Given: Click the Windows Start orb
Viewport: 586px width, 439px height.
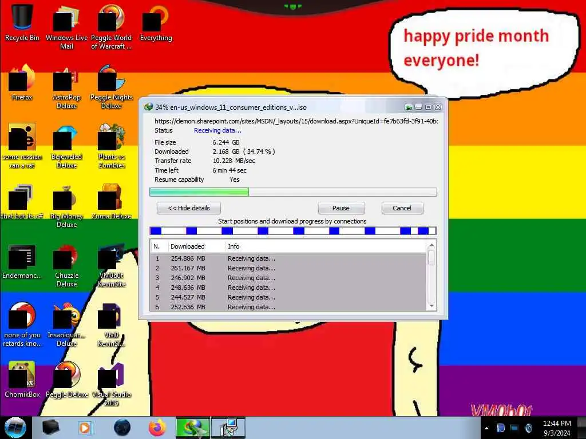Looking at the screenshot, I should [15, 428].
